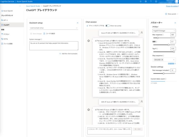Go to GPT-3 playground in sidebar
Viewport: 179px width, 137px height.
pos(6,20)
